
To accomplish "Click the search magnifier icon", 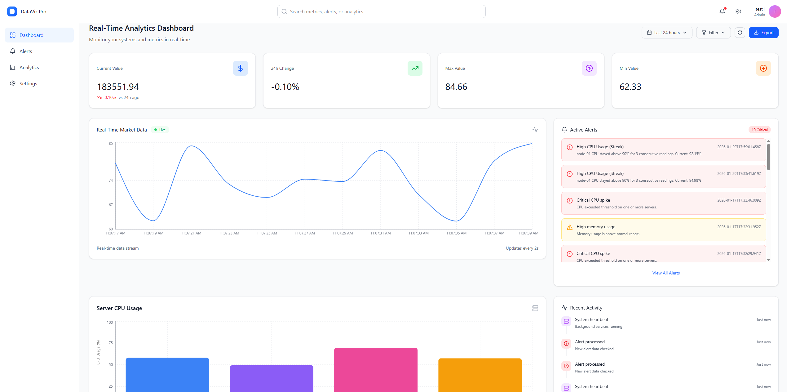I will coord(284,11).
